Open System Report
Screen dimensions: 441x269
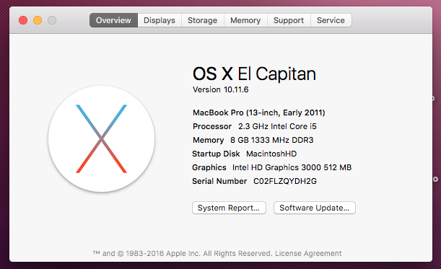pos(229,208)
